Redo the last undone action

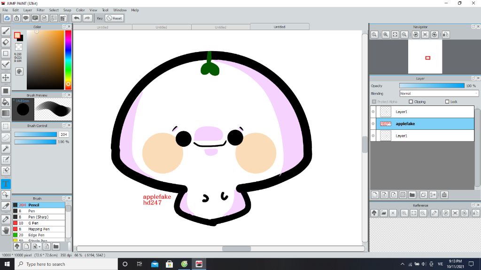(87, 18)
